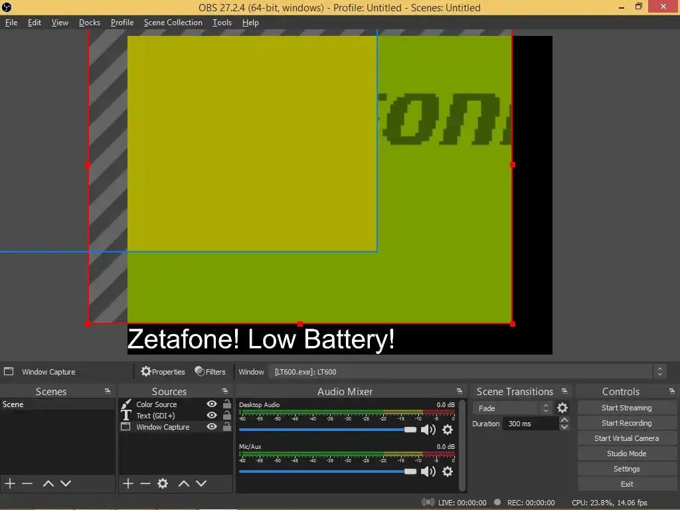Viewport: 680px width, 510px height.
Task: Remove the selected scene with minus icon
Action: [27, 483]
